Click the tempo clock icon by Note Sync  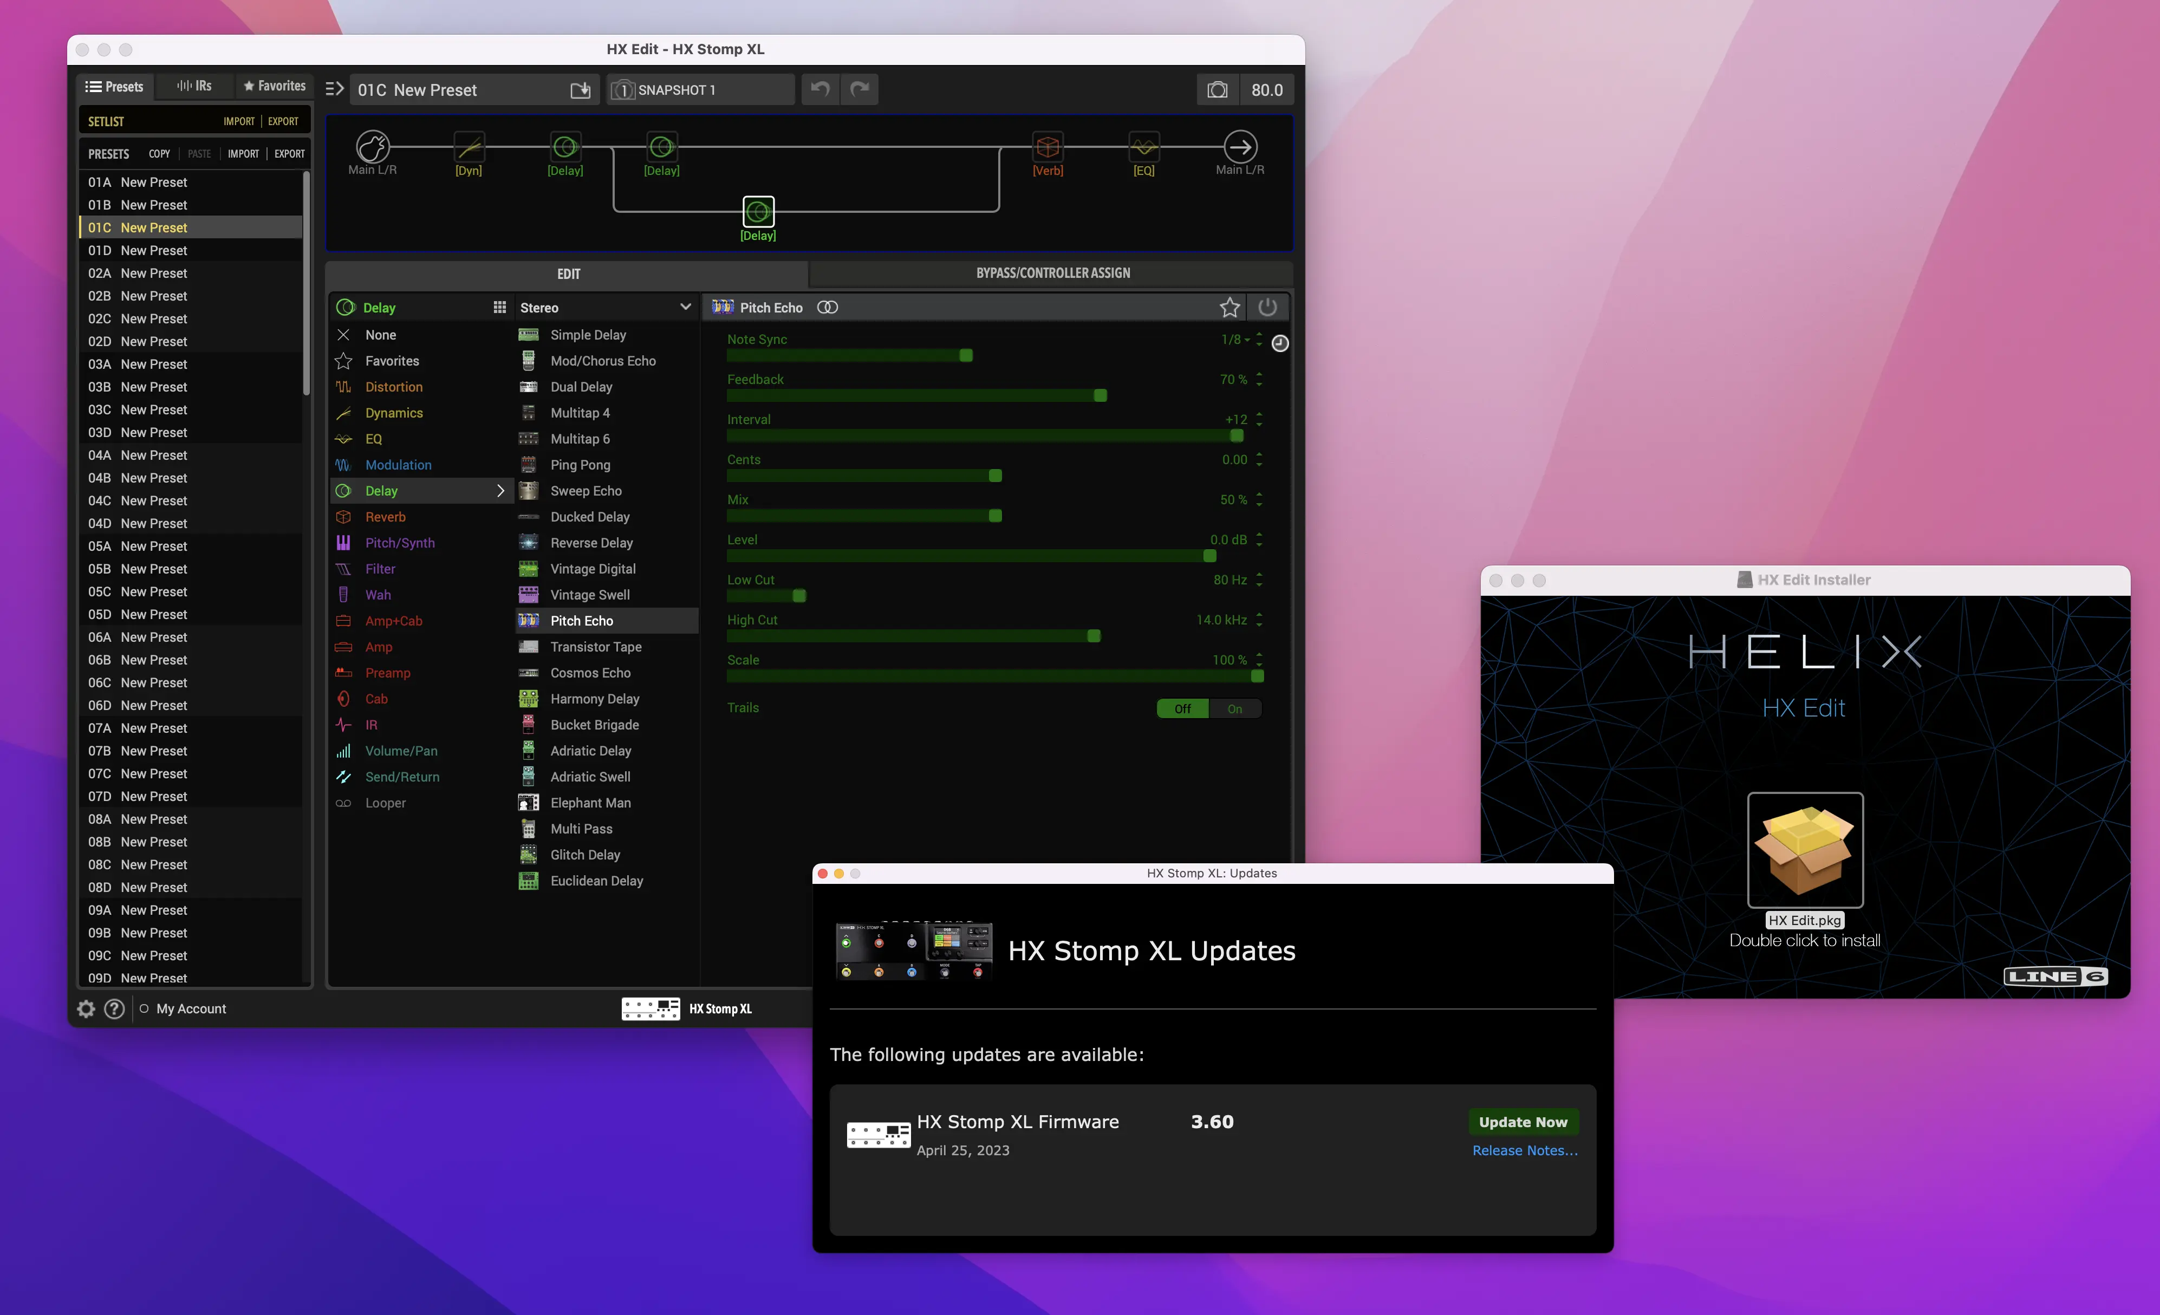pos(1279,344)
